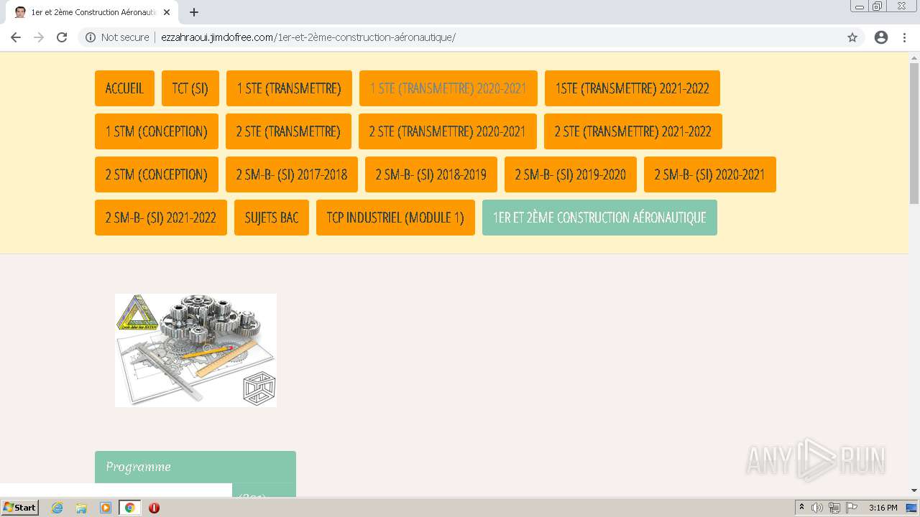Bookmark this page with the star icon

[852, 37]
